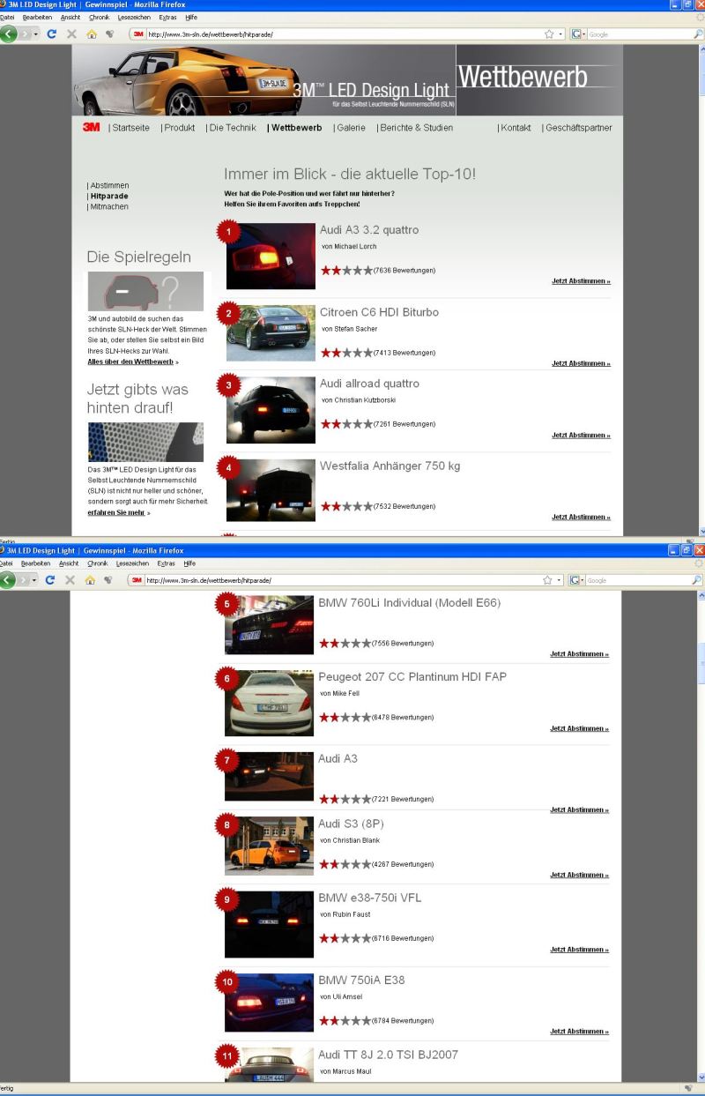Open the orange Audi S3 (8P) thumbnail
This screenshot has height=1096, width=705.
[269, 847]
